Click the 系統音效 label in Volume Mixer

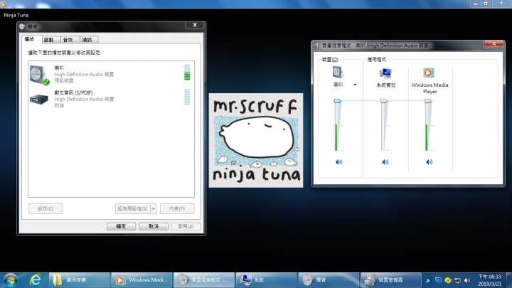click(386, 85)
